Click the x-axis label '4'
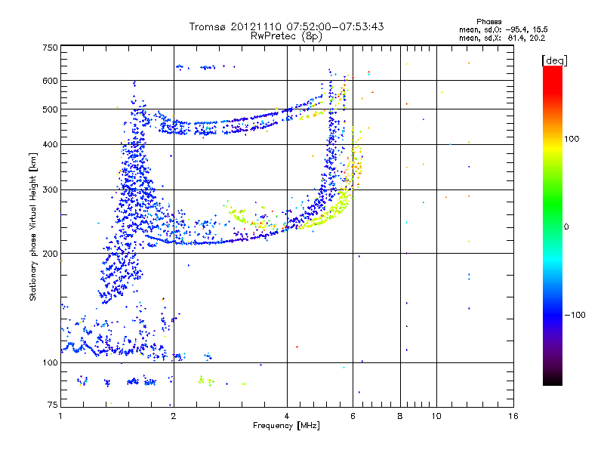Viewport: 604px width, 453px height. click(x=287, y=416)
